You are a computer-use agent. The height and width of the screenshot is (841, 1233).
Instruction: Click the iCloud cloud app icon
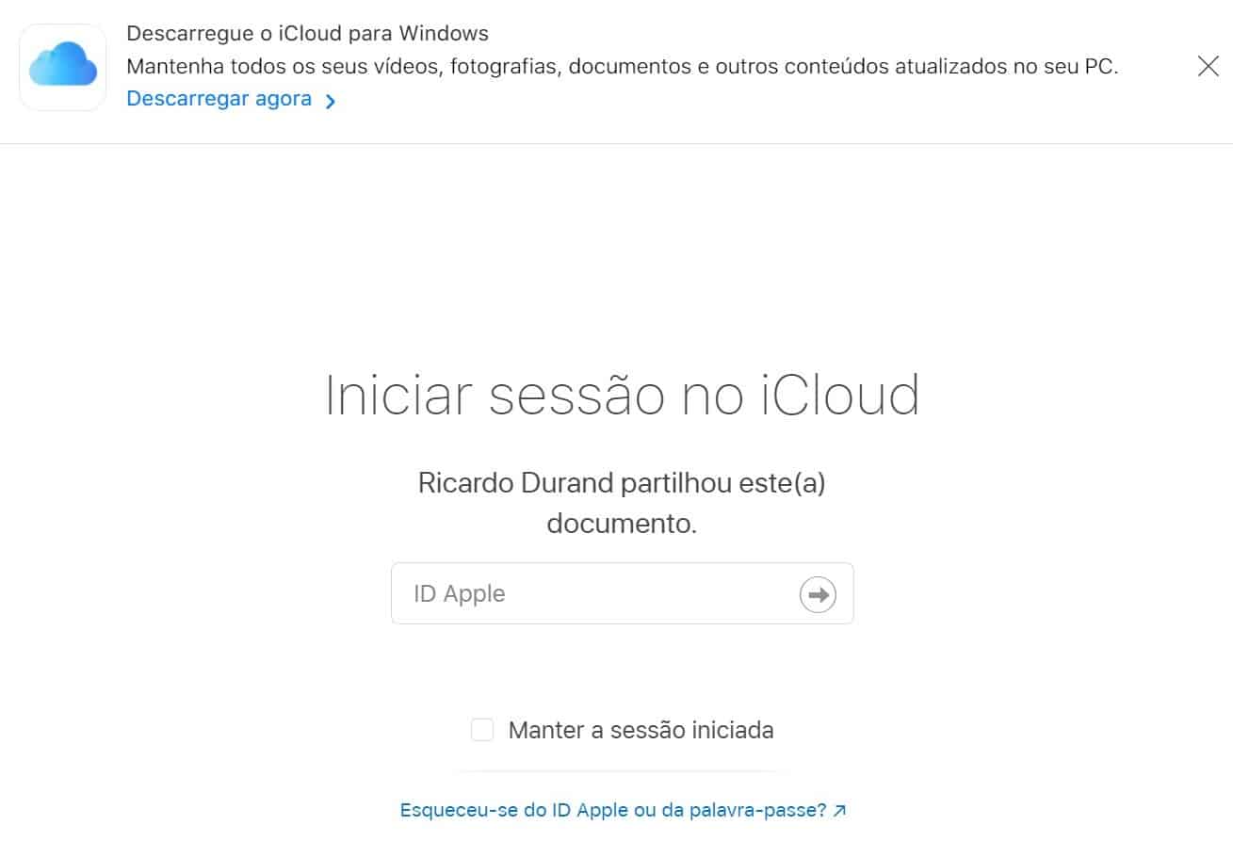pos(63,67)
